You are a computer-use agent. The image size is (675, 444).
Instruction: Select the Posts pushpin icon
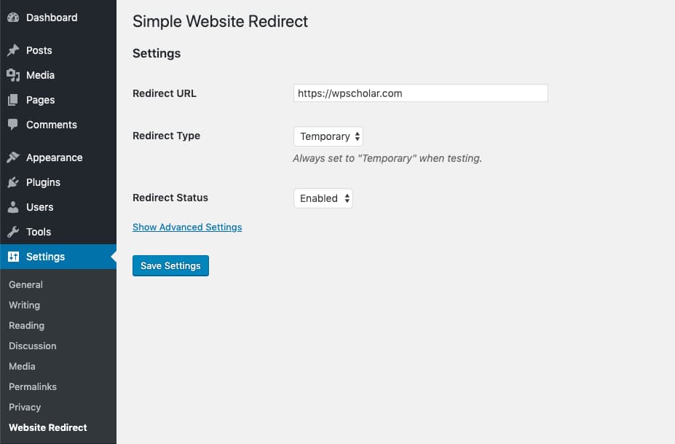(x=15, y=50)
